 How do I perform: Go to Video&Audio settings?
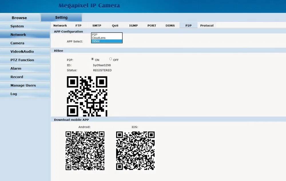pyautogui.click(x=25, y=51)
